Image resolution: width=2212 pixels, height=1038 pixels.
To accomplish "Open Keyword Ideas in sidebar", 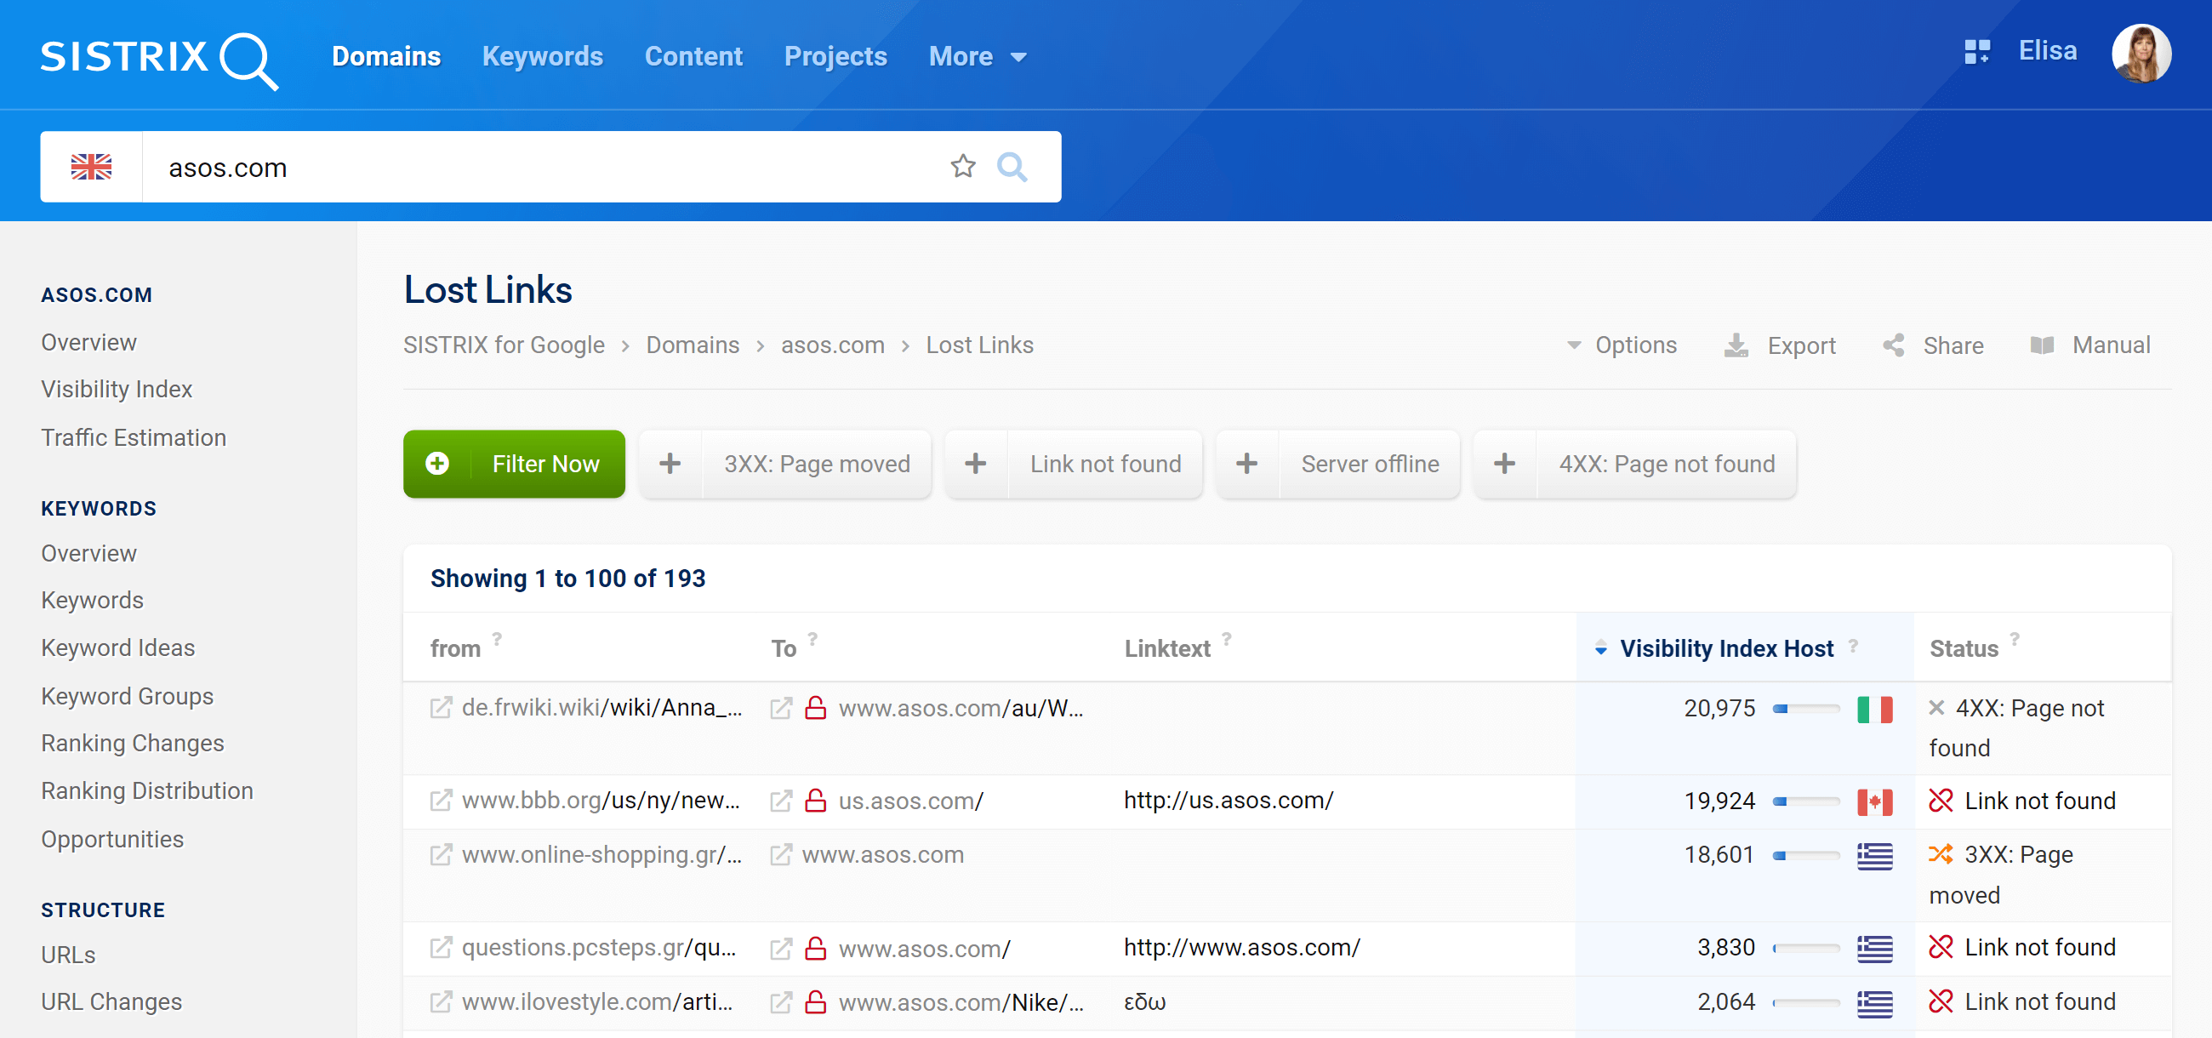I will tap(118, 648).
